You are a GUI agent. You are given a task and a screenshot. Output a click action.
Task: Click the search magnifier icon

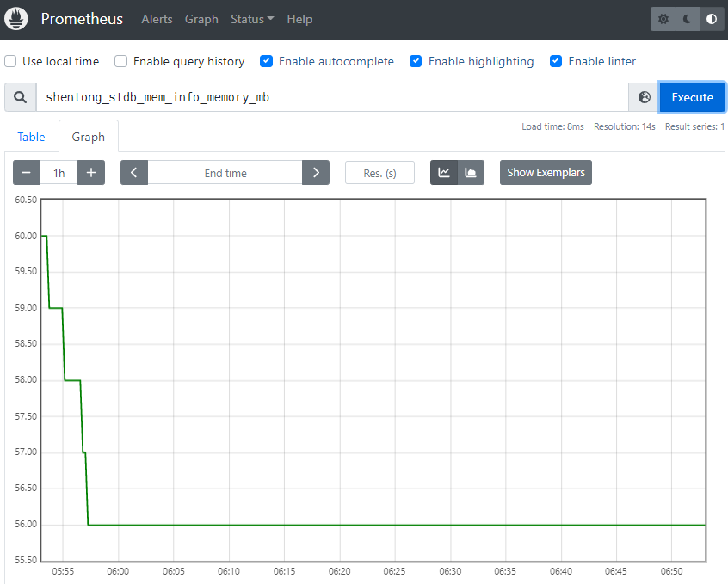tap(21, 97)
